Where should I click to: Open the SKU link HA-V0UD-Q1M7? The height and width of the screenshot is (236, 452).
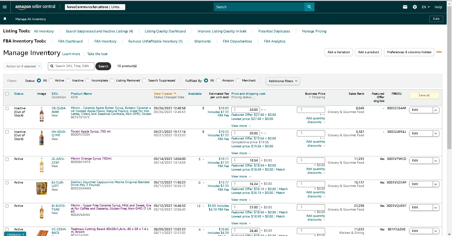[x=59, y=133]
